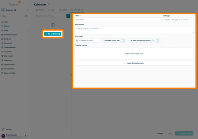Click the Ny avstemning button

tap(53, 34)
